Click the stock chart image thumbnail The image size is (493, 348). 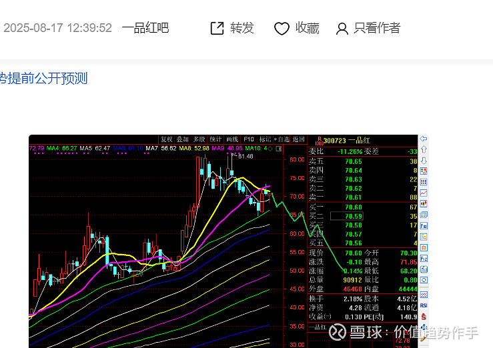(x=229, y=241)
